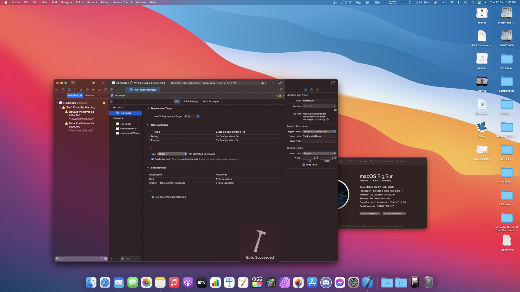This screenshot has width=520, height=292.
Task: Run the HexHelper scheme with Play button
Action: pyautogui.click(x=94, y=83)
